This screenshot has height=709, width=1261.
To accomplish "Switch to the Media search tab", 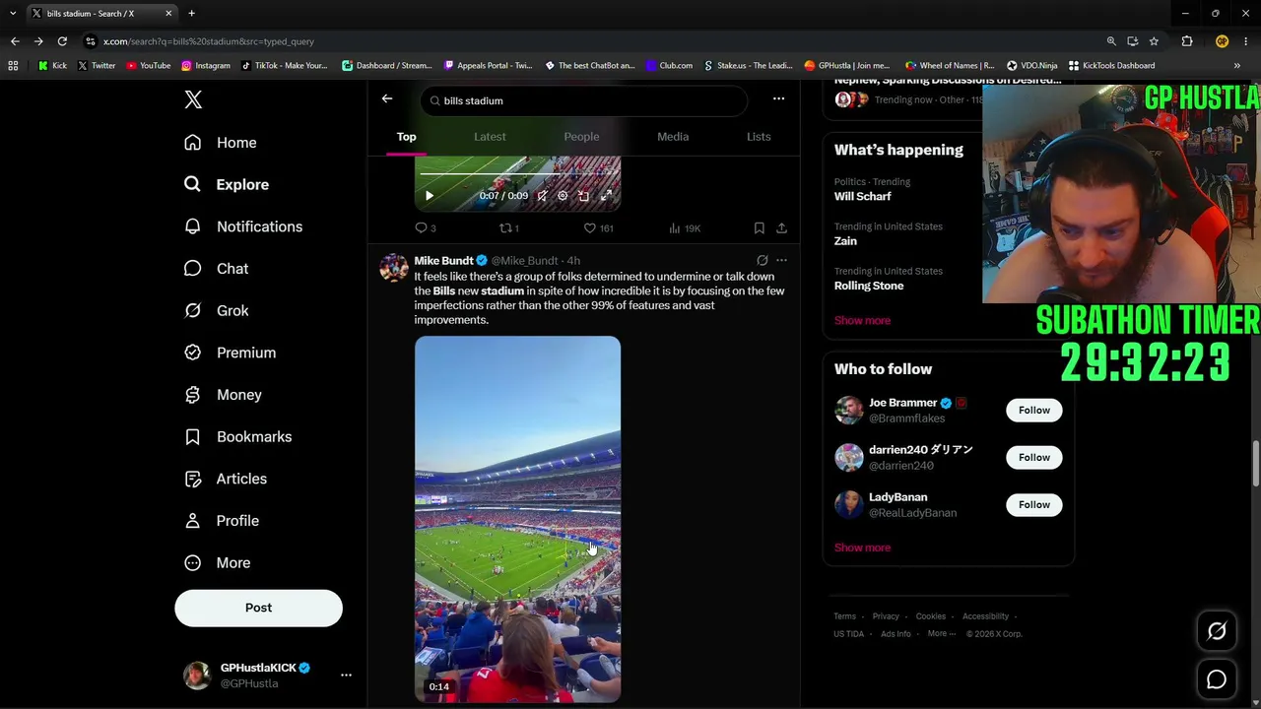I will [673, 137].
